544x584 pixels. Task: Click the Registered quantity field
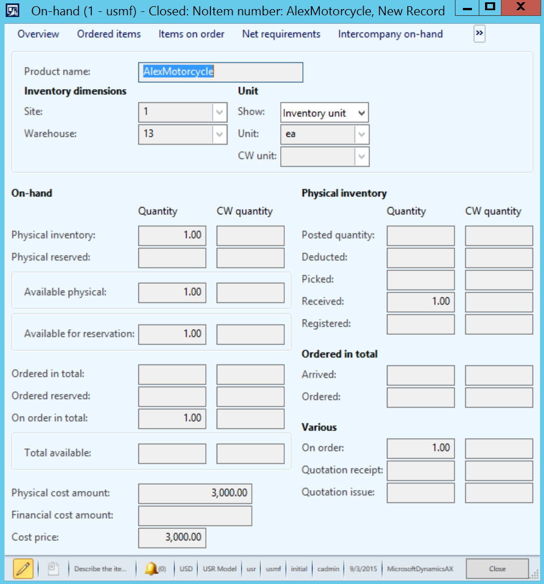pos(421,324)
